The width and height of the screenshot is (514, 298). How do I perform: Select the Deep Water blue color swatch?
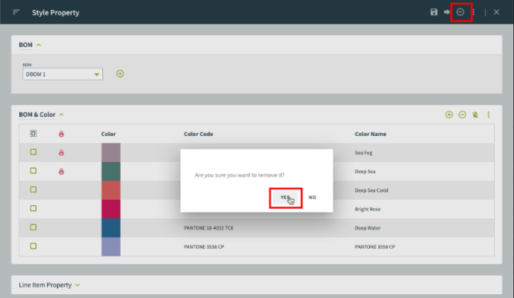click(x=111, y=227)
